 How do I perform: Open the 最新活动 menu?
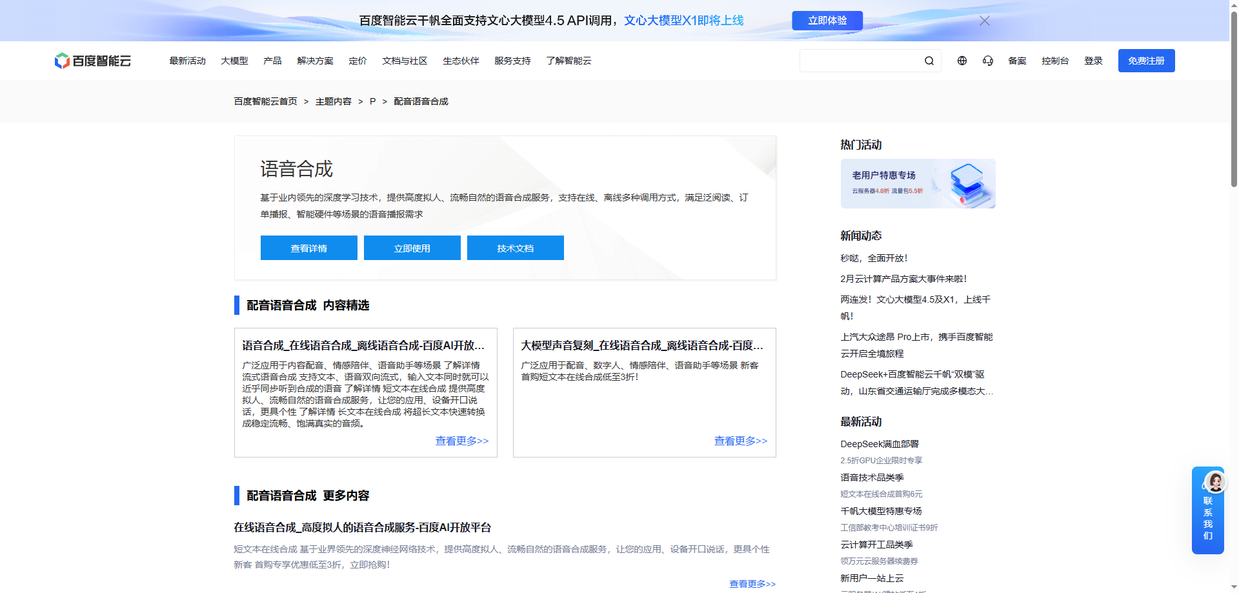(187, 61)
